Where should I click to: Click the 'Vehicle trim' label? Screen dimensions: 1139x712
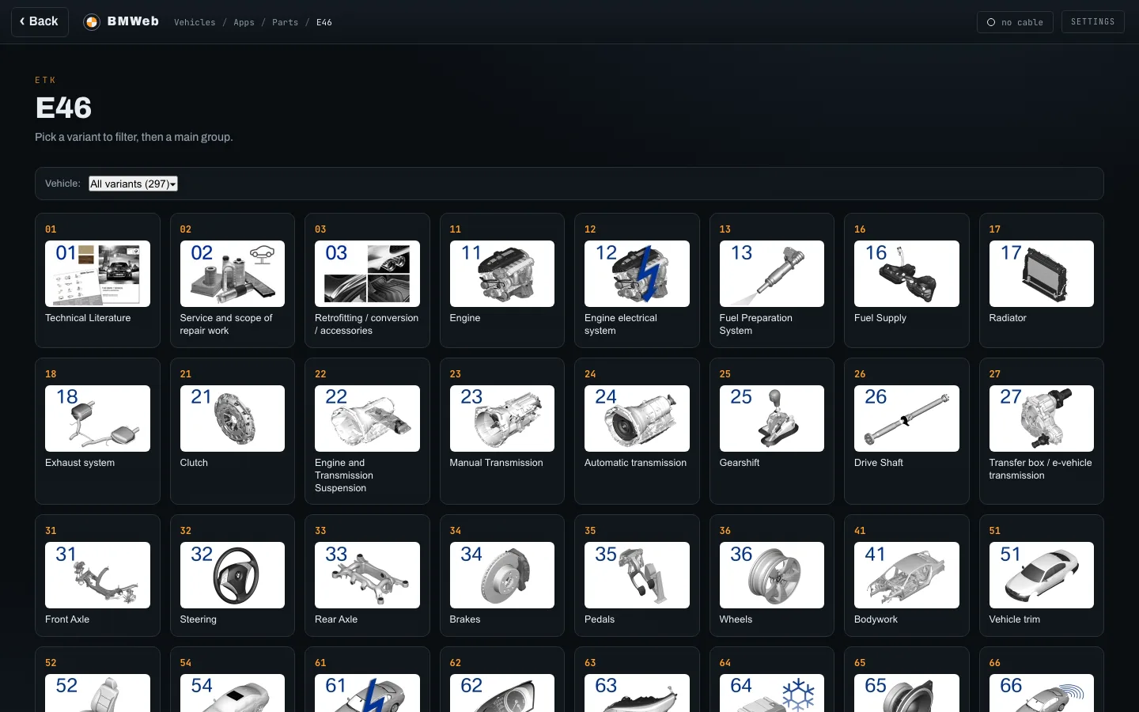pos(1015,619)
